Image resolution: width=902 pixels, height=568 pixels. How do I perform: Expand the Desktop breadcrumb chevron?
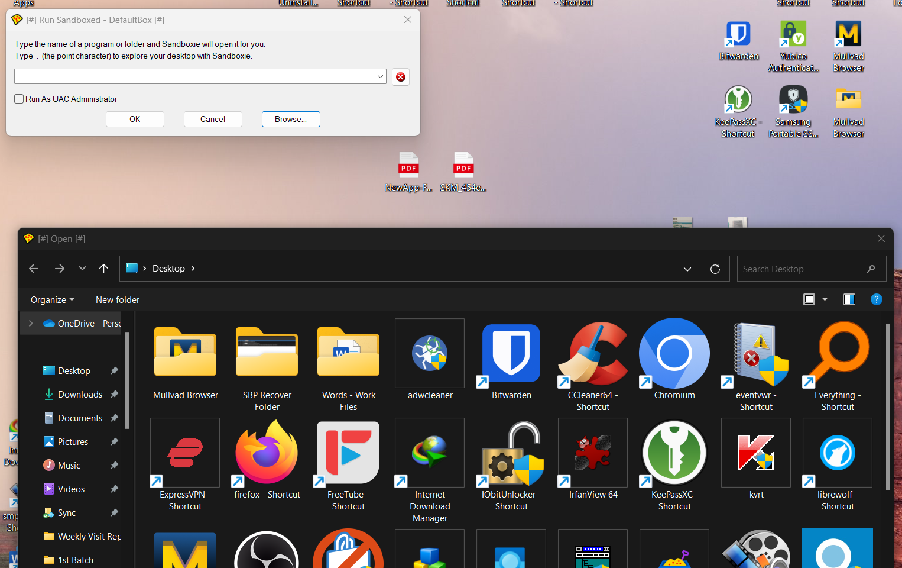[x=193, y=269]
